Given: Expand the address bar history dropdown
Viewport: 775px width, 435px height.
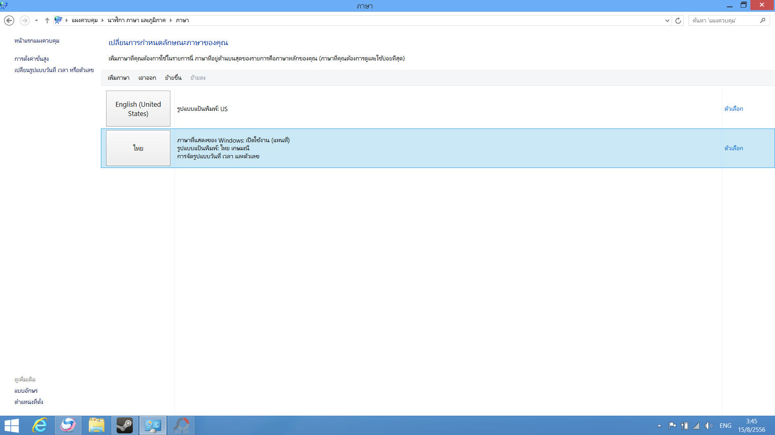Looking at the screenshot, I should click(x=667, y=21).
